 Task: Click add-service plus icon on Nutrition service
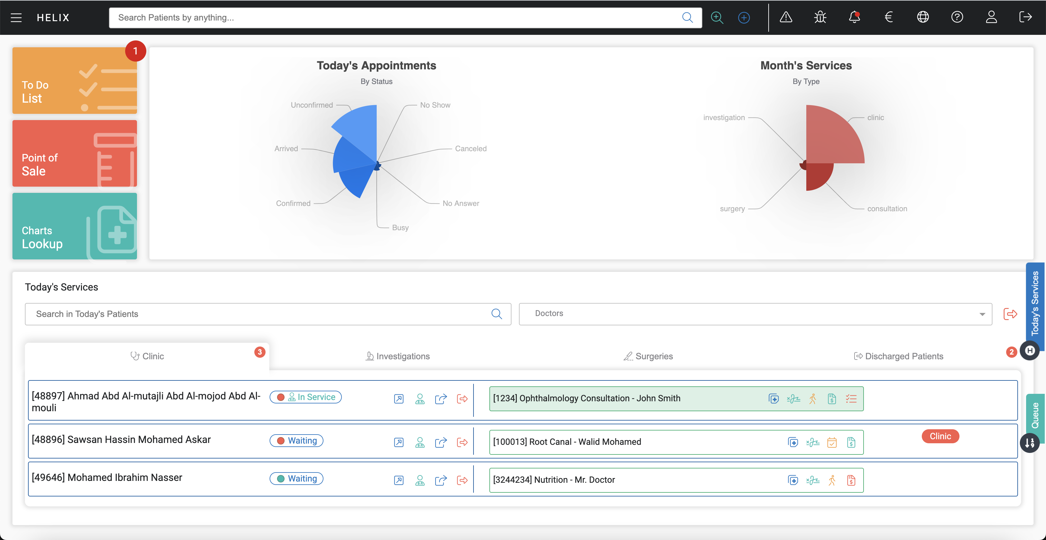click(793, 480)
